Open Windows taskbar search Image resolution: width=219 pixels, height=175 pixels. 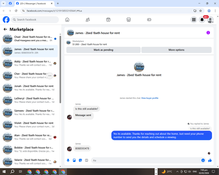tap(12, 171)
